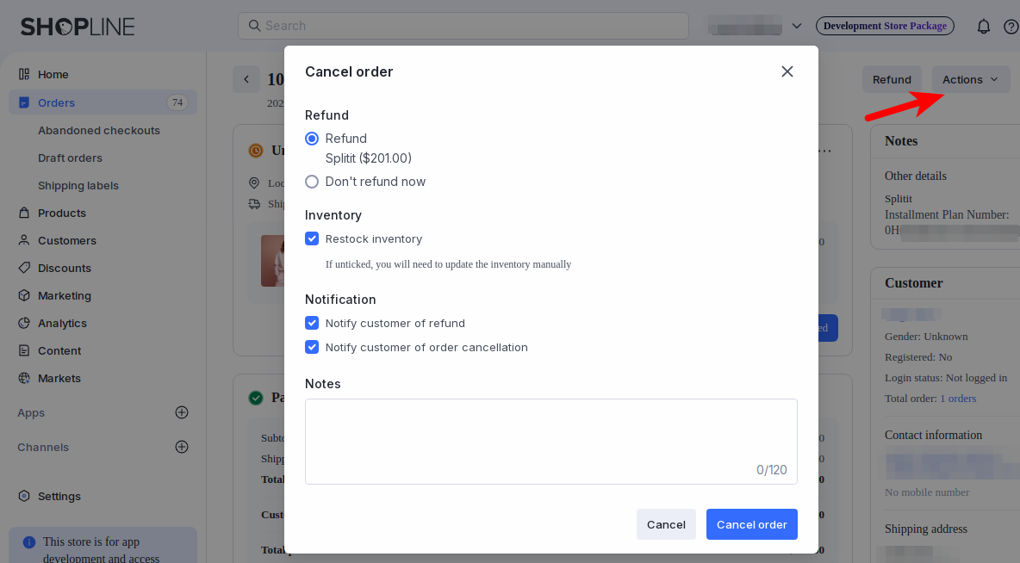Viewport: 1020px width, 563px height.
Task: Click the 74 orders count badge
Action: (x=177, y=102)
